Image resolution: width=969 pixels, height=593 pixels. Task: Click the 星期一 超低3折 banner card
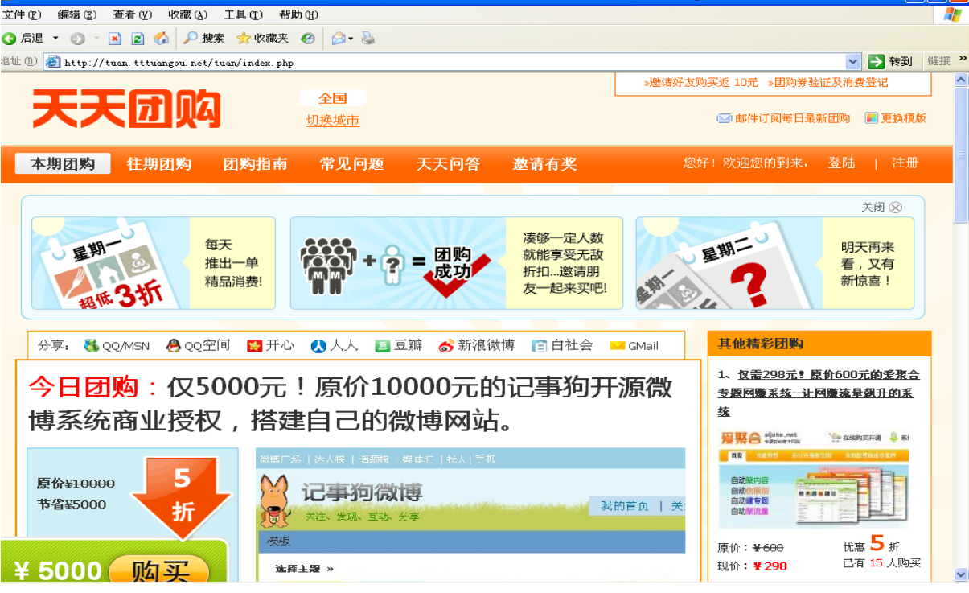(x=154, y=263)
